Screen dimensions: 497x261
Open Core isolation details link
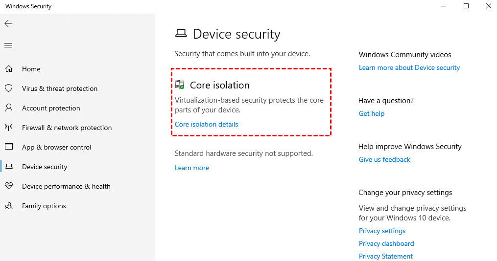click(x=206, y=124)
